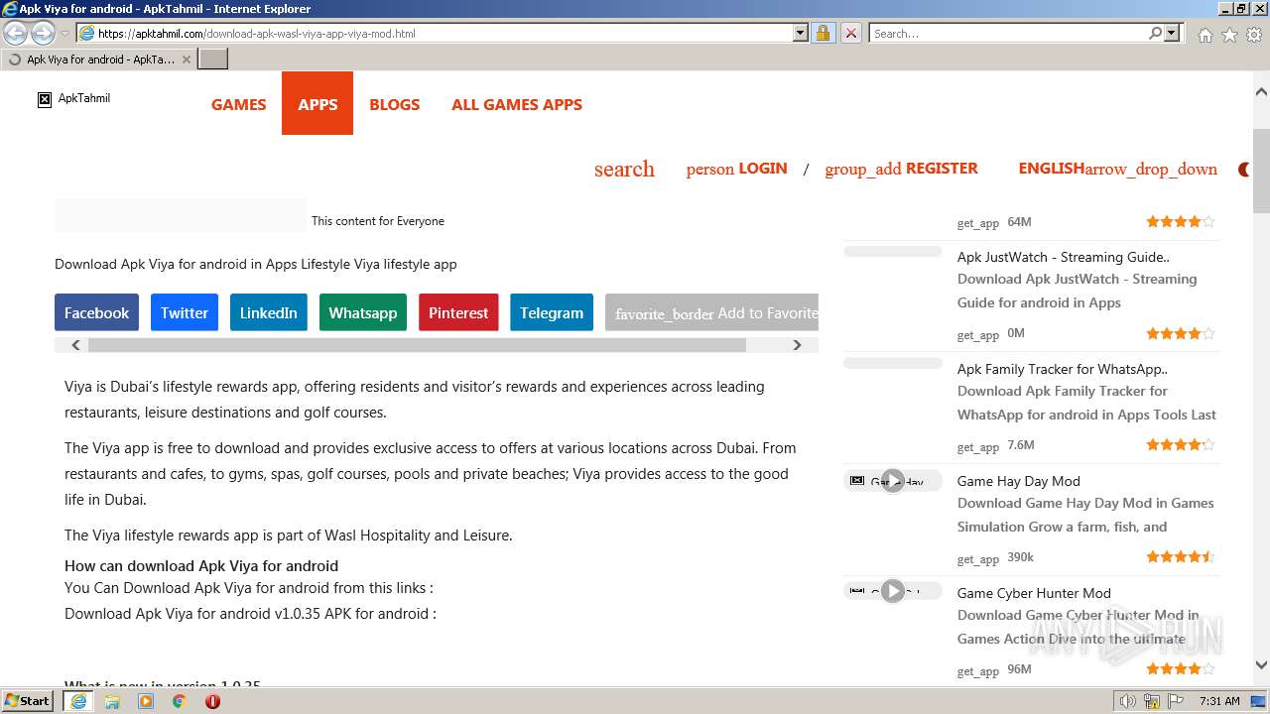This screenshot has width=1270, height=714.
Task: Open the Home page icon
Action: click(x=1205, y=34)
